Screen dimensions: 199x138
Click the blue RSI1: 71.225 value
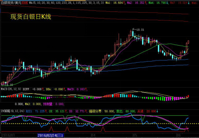pyautogui.click(x=35, y=111)
